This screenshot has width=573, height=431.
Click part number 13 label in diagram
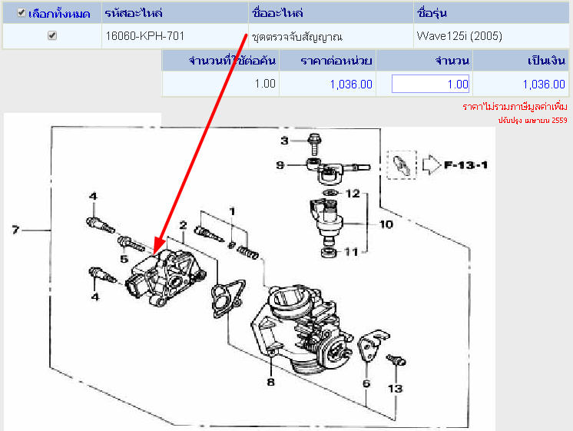click(x=396, y=389)
